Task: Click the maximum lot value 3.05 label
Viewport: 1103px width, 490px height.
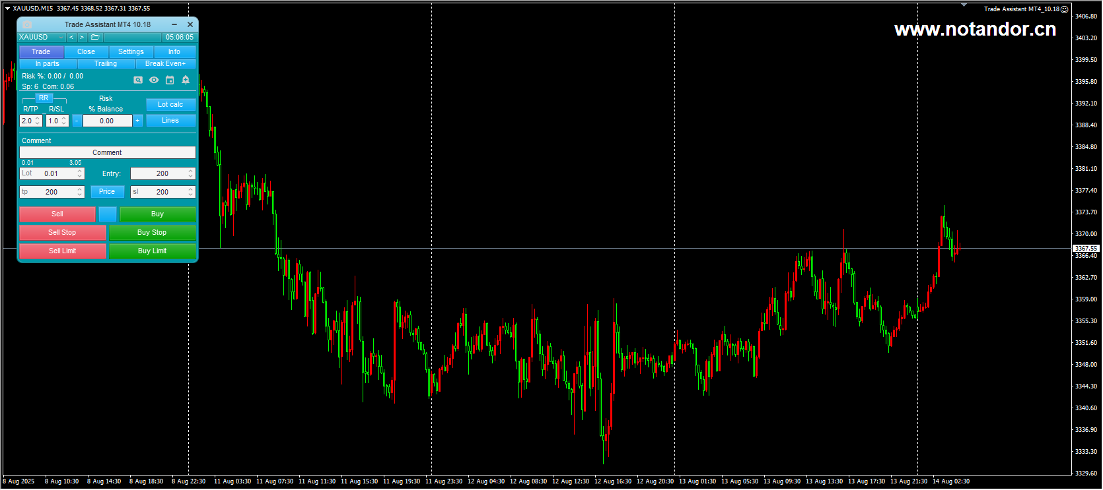Action: point(75,163)
